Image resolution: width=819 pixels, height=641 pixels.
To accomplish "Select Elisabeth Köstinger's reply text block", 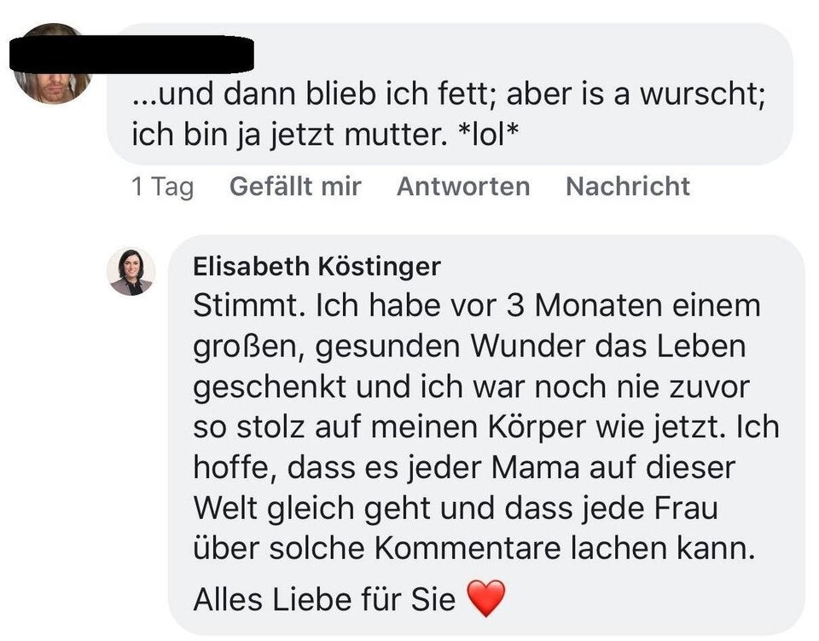I will coord(478,426).
